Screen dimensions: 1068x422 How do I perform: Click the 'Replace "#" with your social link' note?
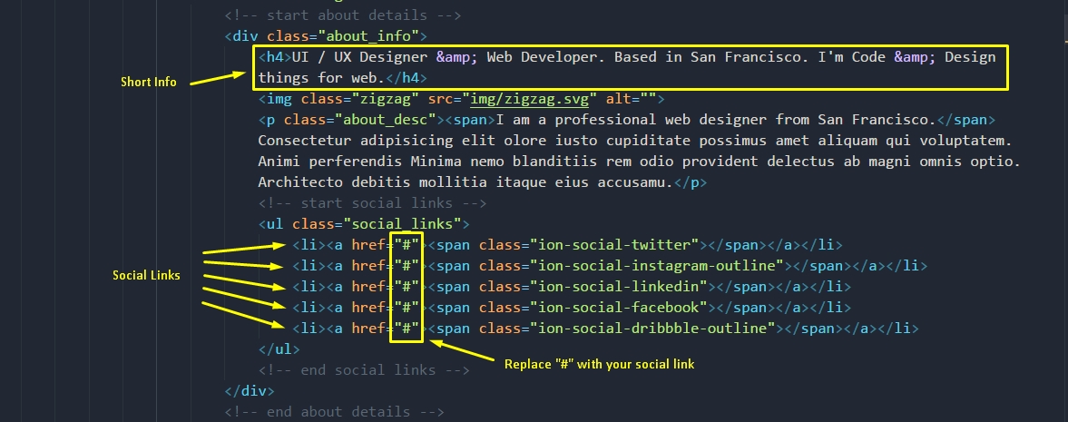[599, 365]
